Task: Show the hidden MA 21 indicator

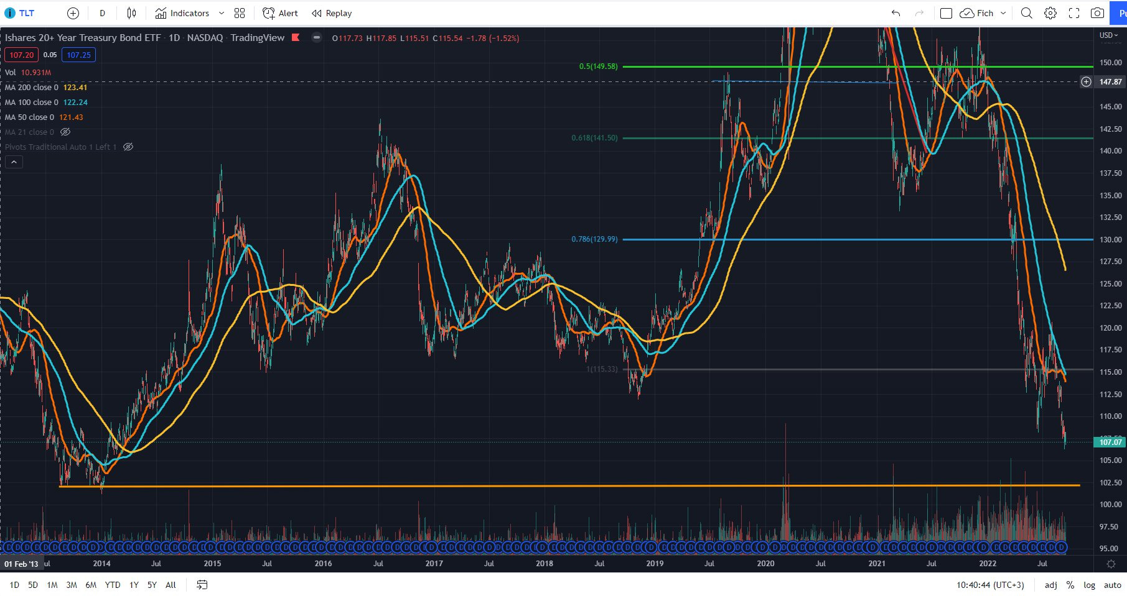Action: point(65,132)
